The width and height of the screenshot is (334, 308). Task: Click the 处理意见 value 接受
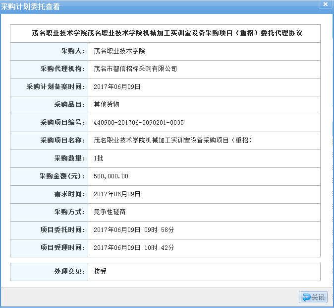click(100, 272)
